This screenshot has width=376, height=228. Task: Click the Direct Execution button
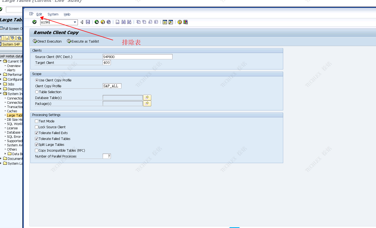tap(47, 42)
